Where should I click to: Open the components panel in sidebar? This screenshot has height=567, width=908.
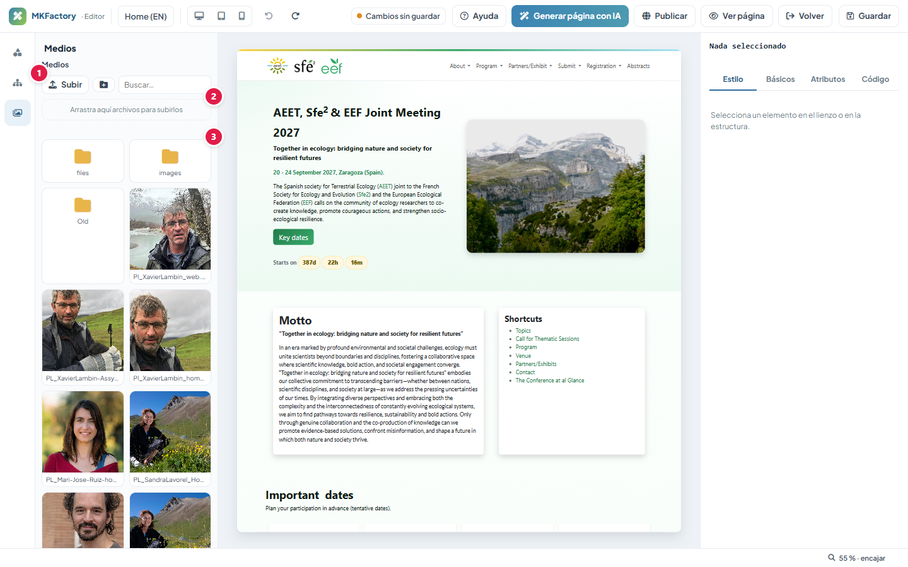(x=18, y=52)
